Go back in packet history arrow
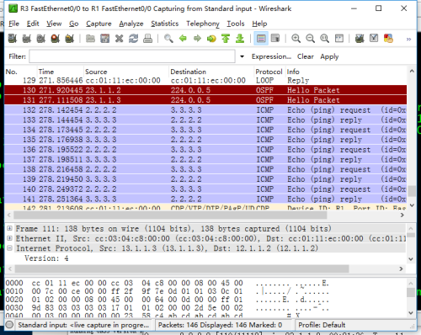421x335 pixels. point(183,39)
